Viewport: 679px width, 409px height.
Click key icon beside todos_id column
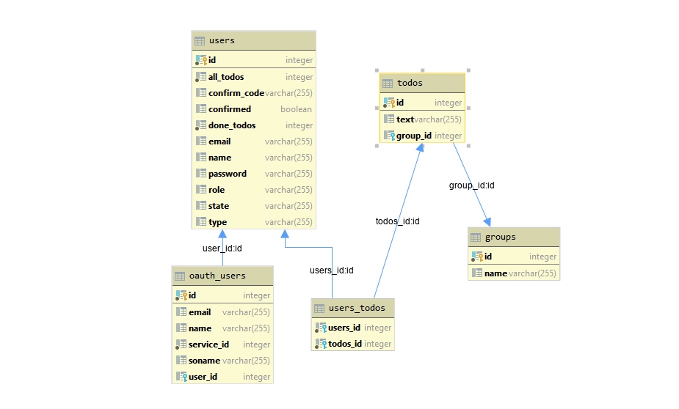pyautogui.click(x=321, y=344)
